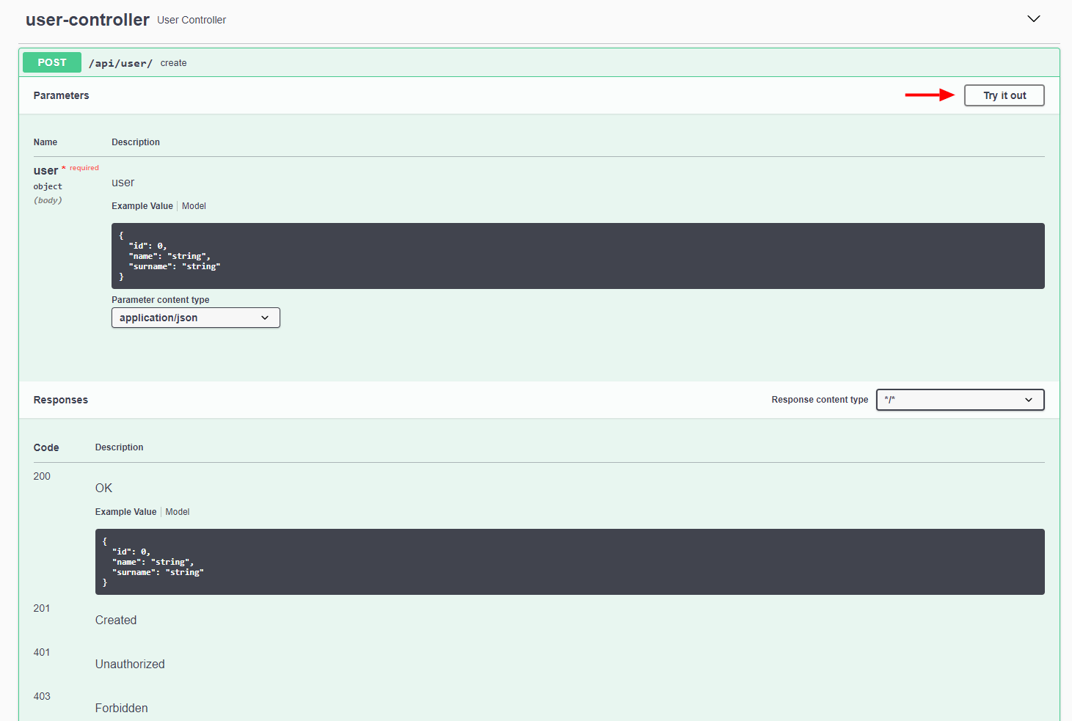Viewport: 1072px width, 721px height.
Task: Select the Example Value tab for response 200
Action: pos(125,511)
